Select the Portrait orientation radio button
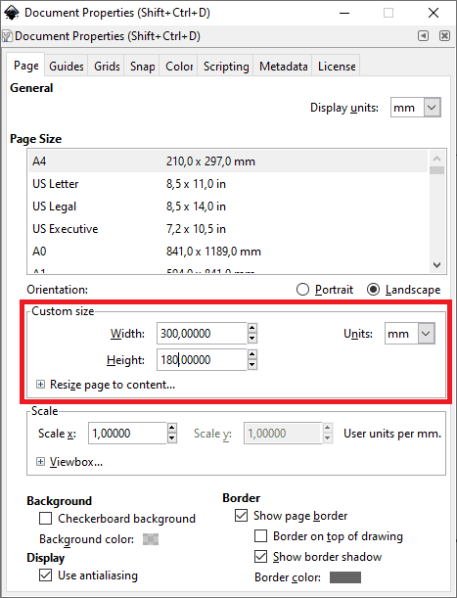Viewport: 457px width, 598px height. 302,290
